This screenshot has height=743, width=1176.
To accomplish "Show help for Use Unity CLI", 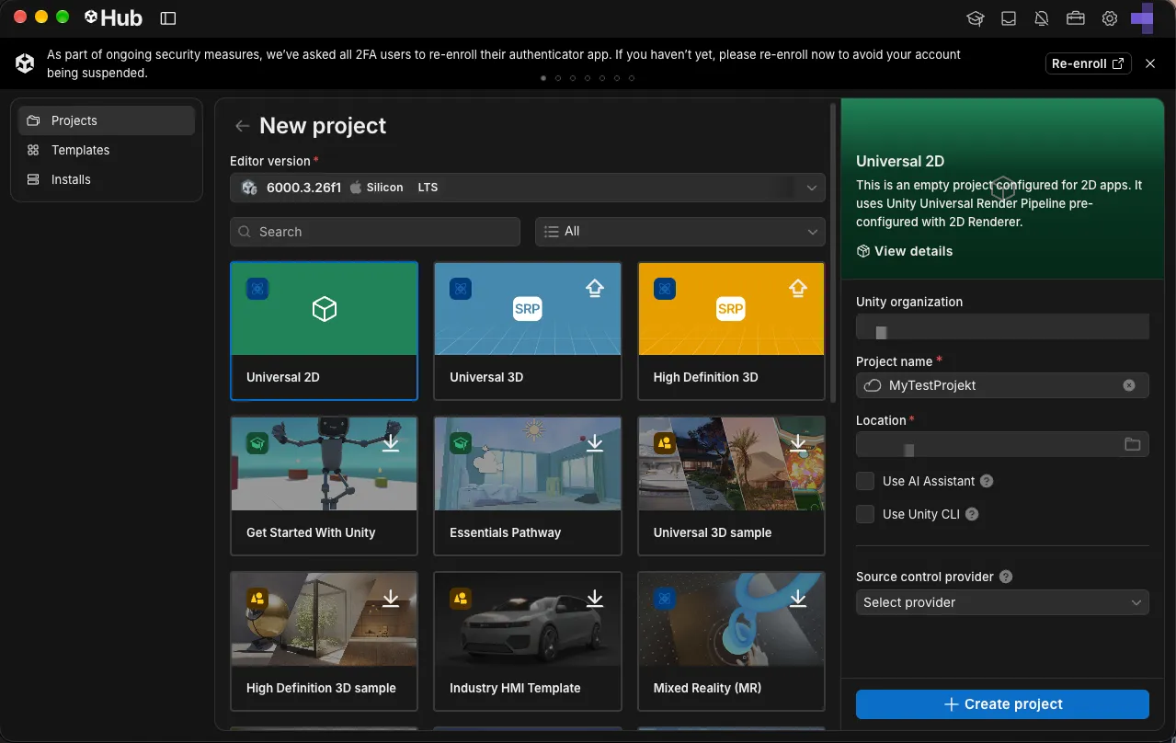I will coord(972,514).
